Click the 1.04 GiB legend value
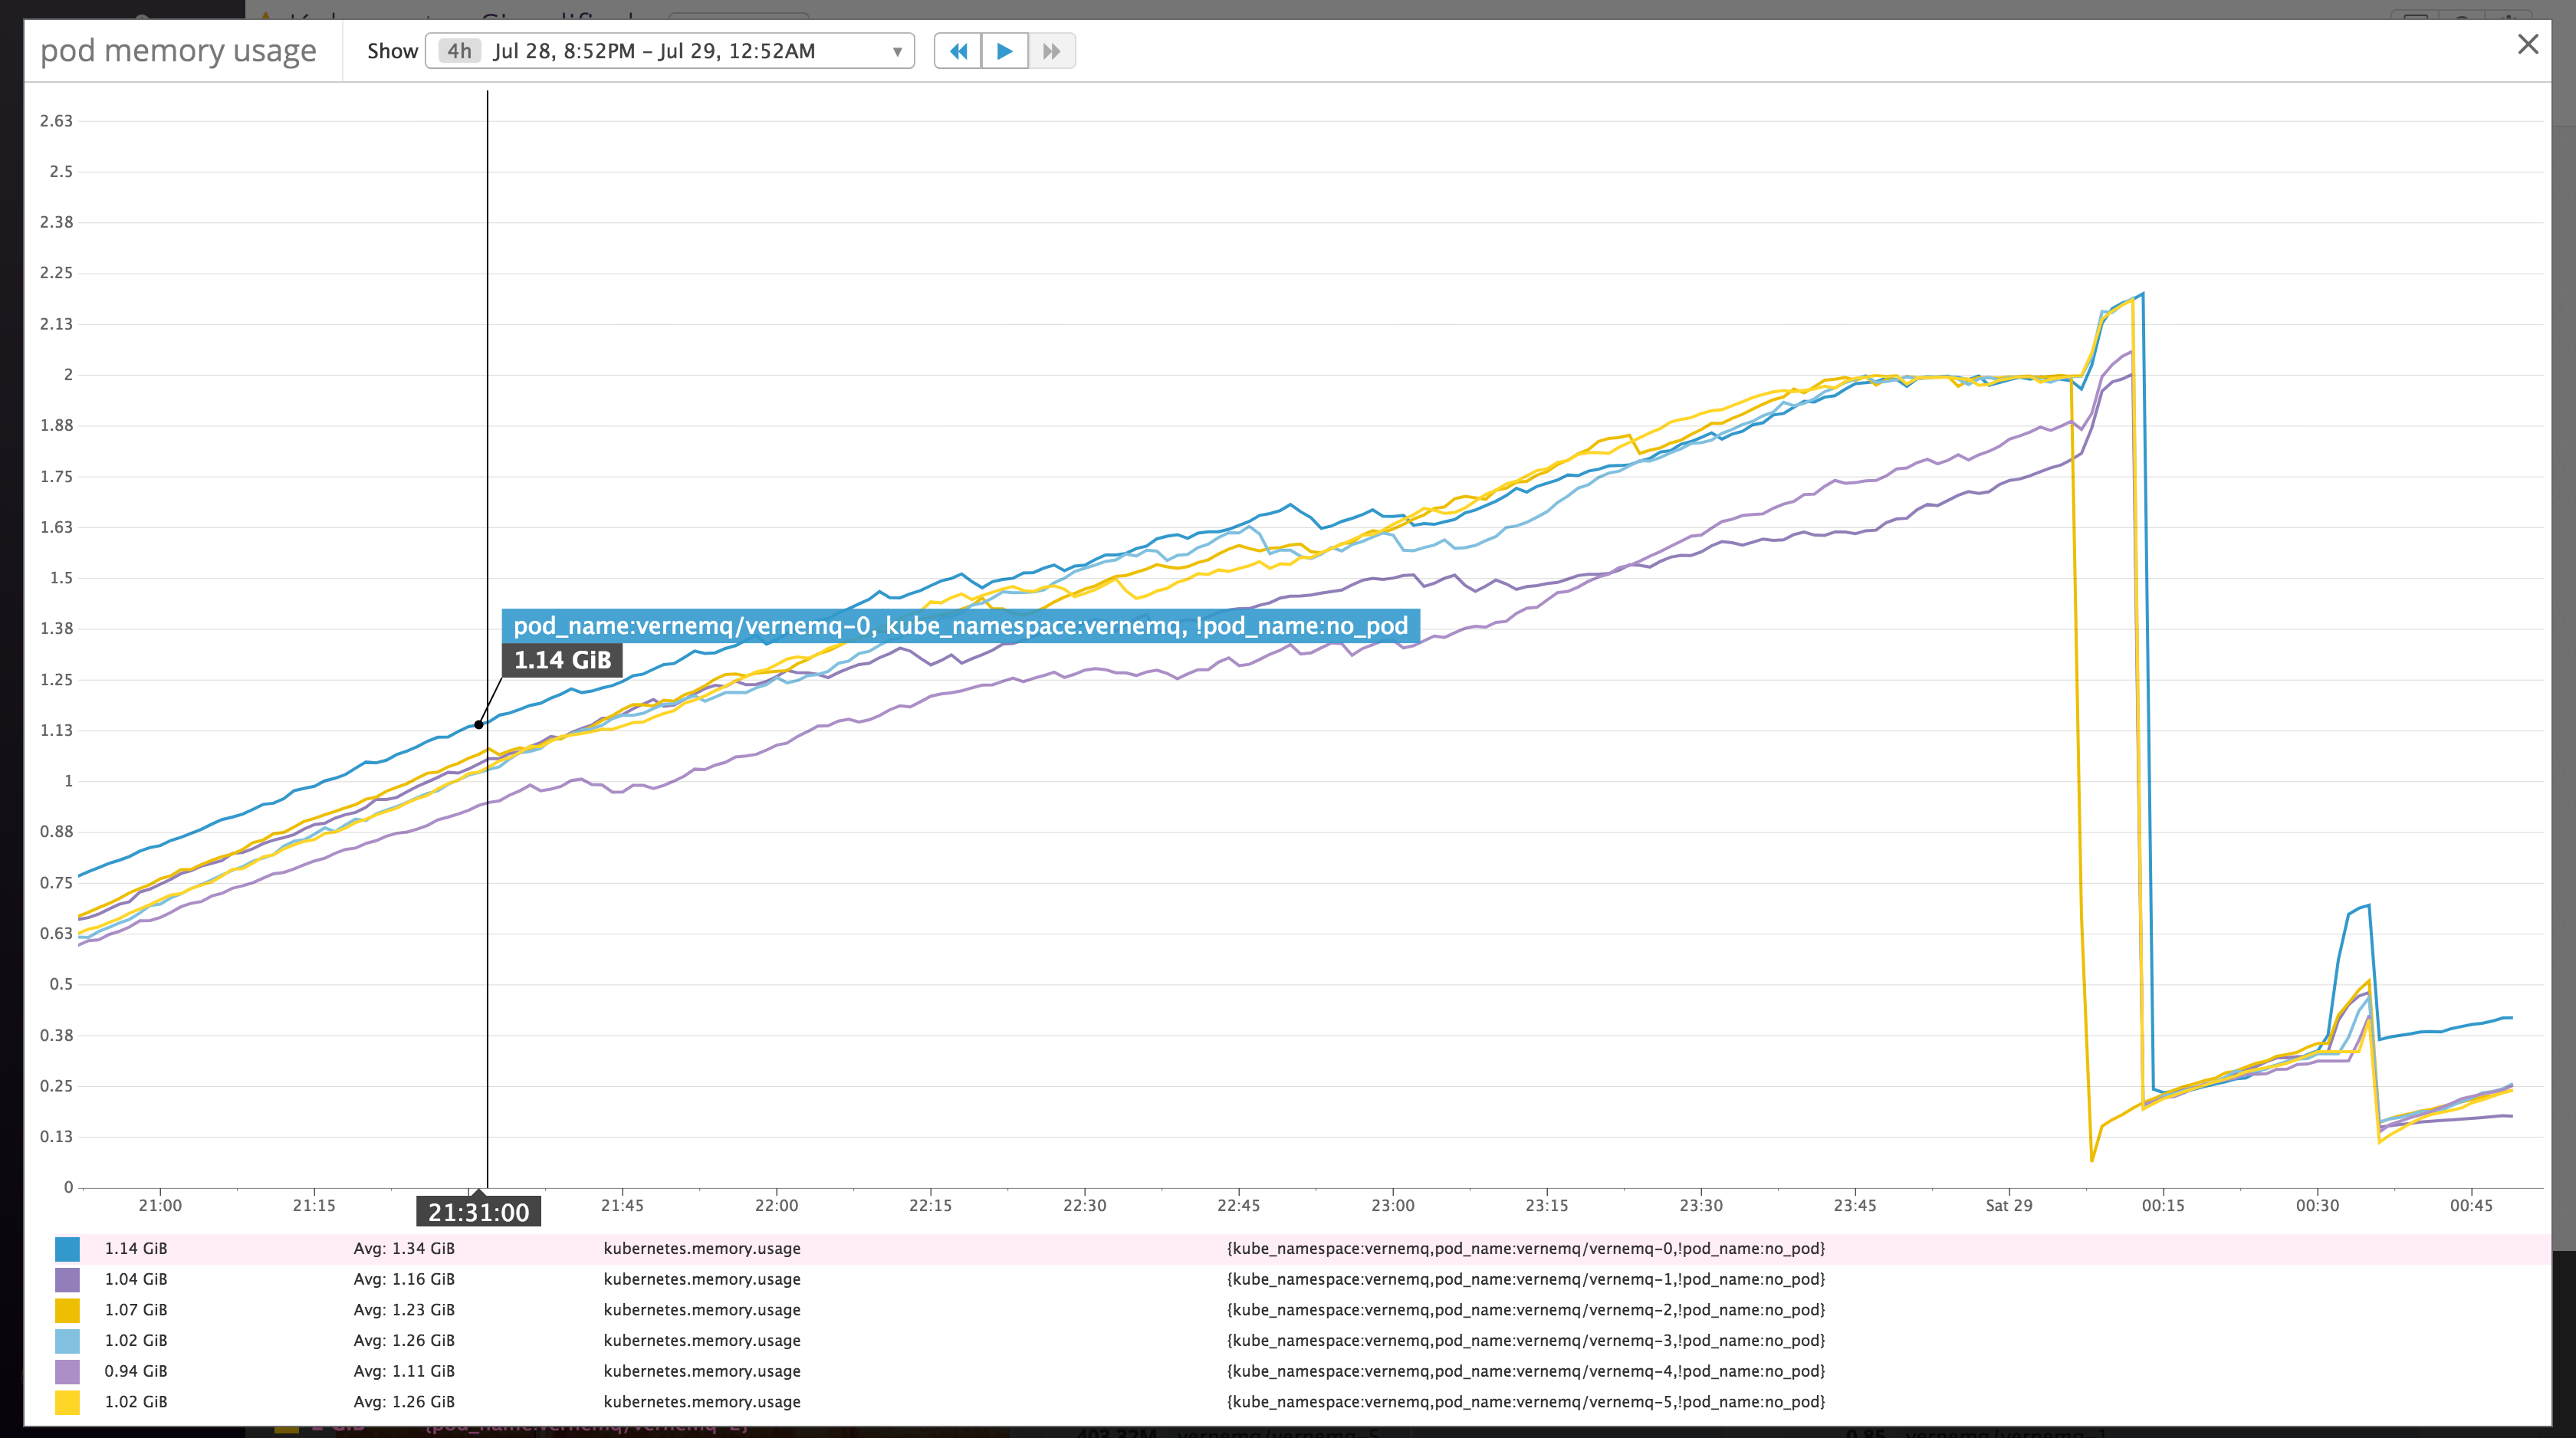 point(136,1280)
